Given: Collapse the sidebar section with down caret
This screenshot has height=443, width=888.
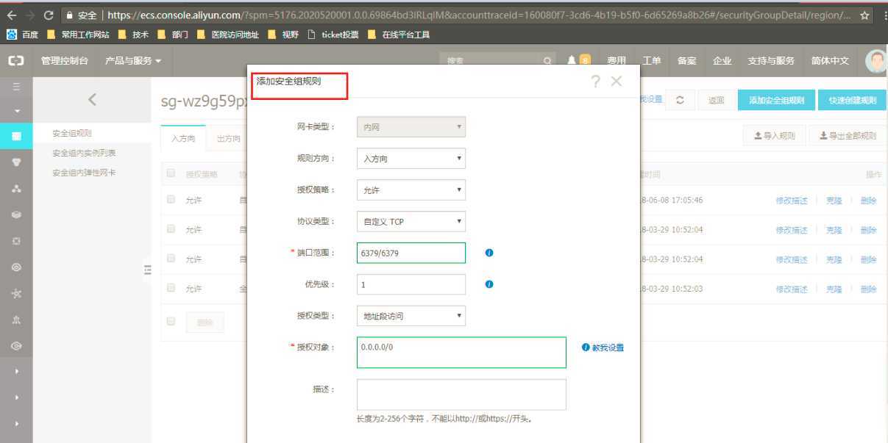Looking at the screenshot, I should [x=16, y=112].
